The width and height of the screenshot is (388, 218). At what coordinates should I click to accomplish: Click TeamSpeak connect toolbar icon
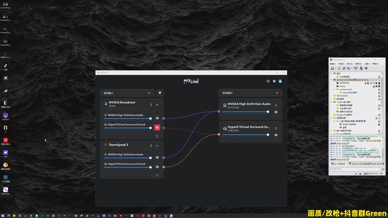332,68
